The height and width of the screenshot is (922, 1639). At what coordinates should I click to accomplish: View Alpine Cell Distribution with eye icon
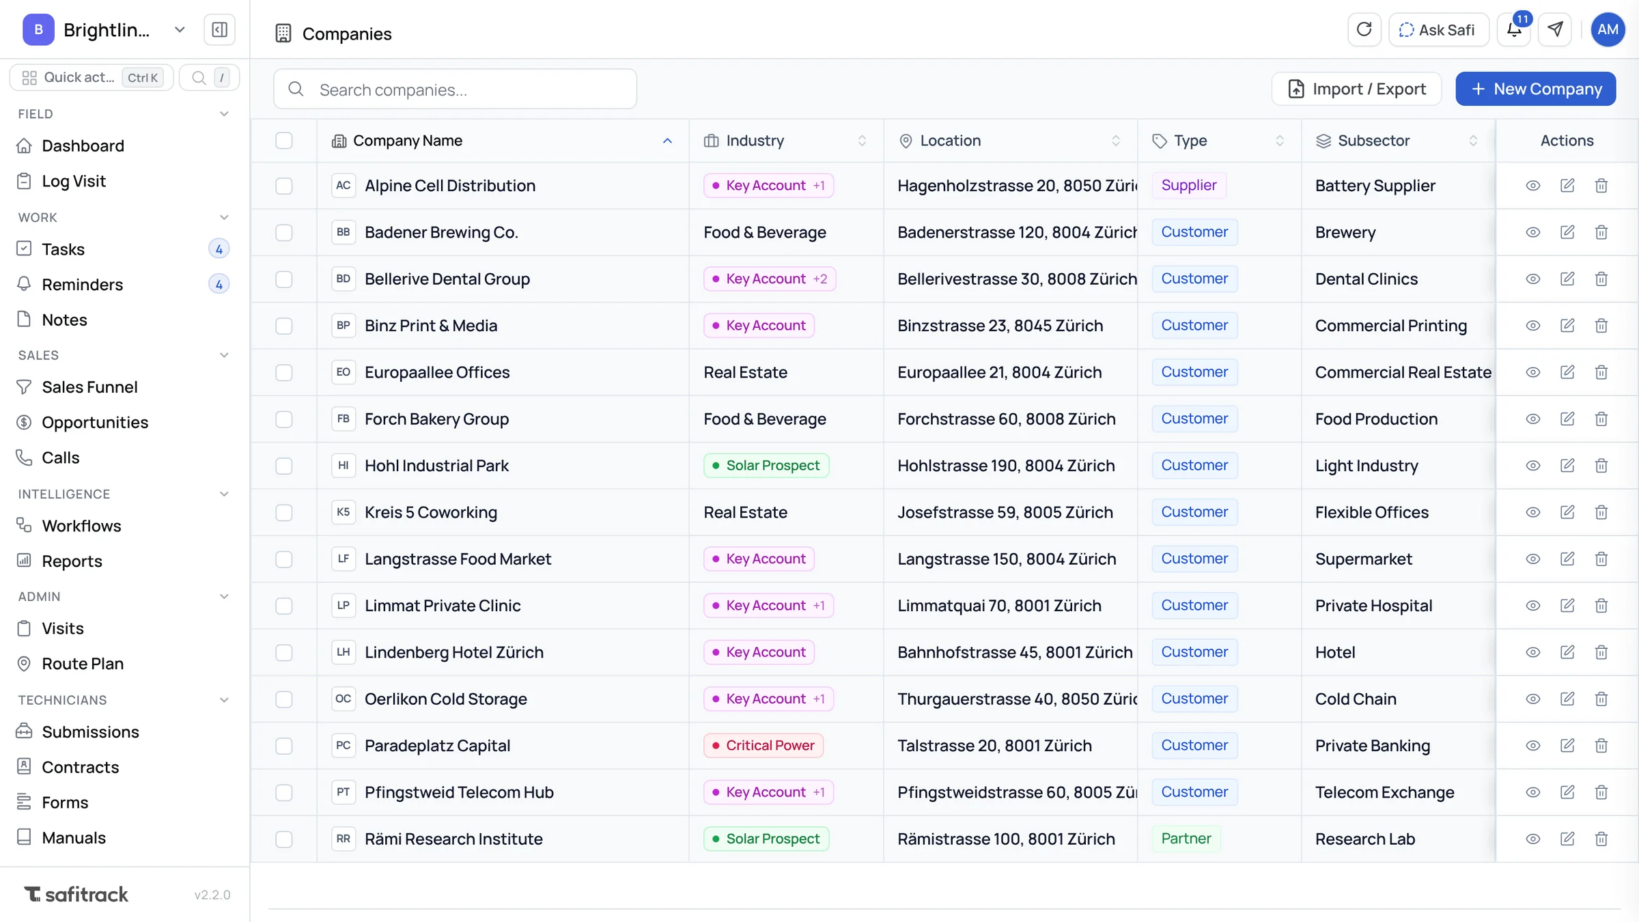1533,186
